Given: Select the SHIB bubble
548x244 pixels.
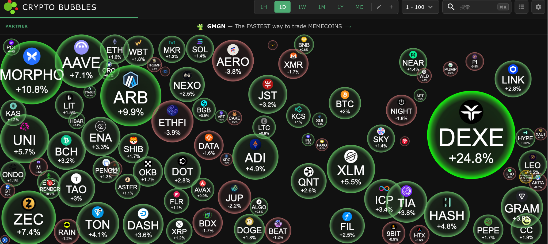Looking at the screenshot, I should point(133,148).
